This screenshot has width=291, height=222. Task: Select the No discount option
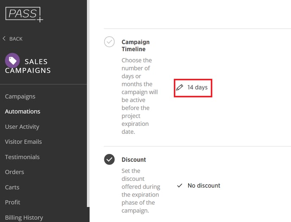(x=204, y=186)
